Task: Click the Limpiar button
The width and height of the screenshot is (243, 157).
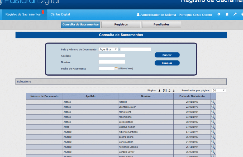Action: click(167, 63)
